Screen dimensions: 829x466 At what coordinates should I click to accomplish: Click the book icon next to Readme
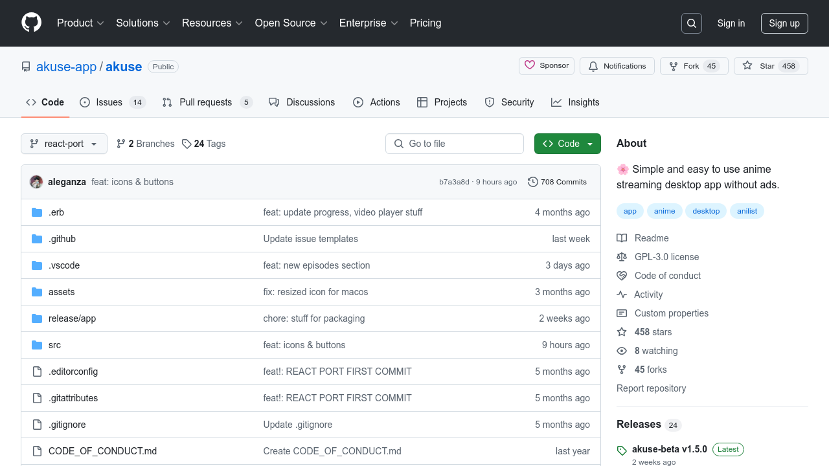(x=622, y=238)
